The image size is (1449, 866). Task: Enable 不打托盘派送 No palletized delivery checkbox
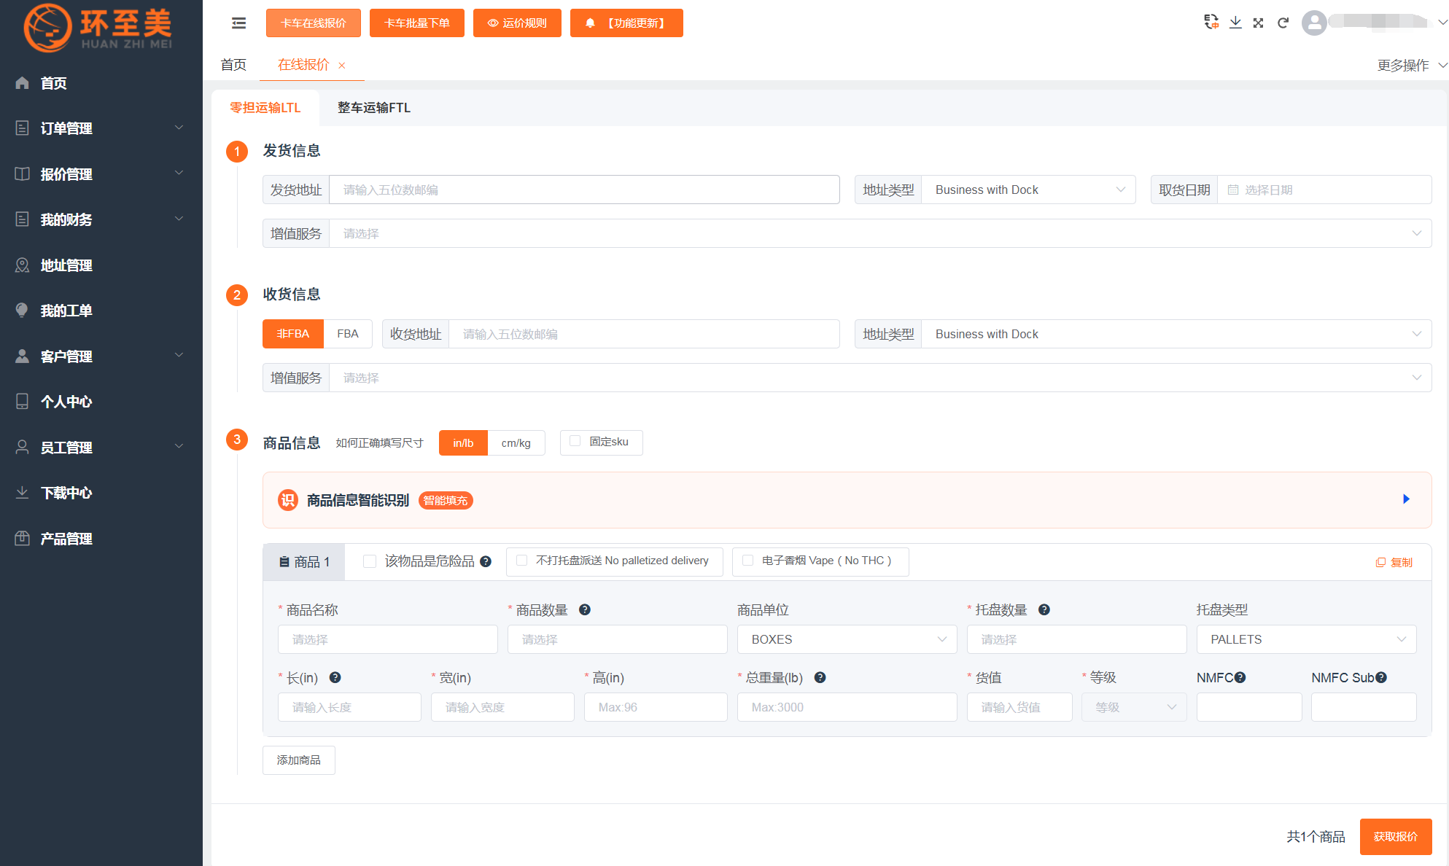(522, 561)
